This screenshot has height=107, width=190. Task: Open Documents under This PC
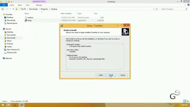pyautogui.click(x=11, y=35)
